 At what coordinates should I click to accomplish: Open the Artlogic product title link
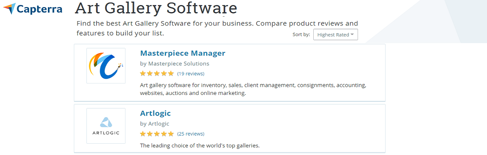click(155, 113)
